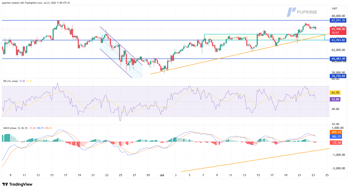Click the TradingView logo at bottom left
The height and width of the screenshot is (190, 349).
click(x=17, y=184)
